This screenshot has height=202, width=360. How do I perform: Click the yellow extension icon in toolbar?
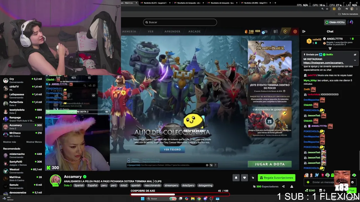334,9
